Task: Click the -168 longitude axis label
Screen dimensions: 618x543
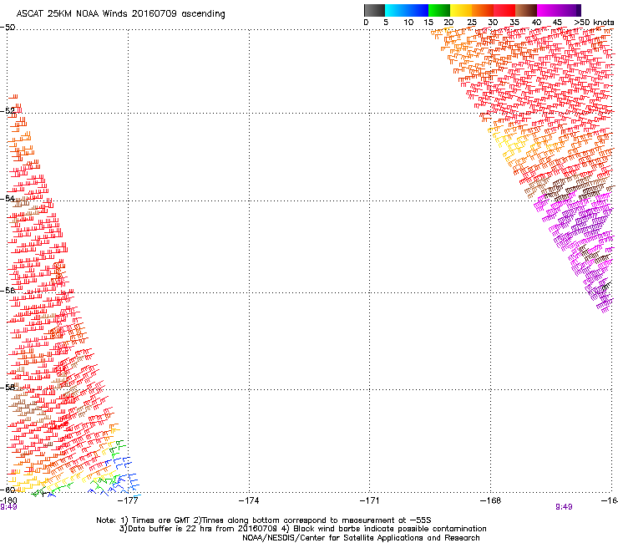Action: [x=491, y=500]
